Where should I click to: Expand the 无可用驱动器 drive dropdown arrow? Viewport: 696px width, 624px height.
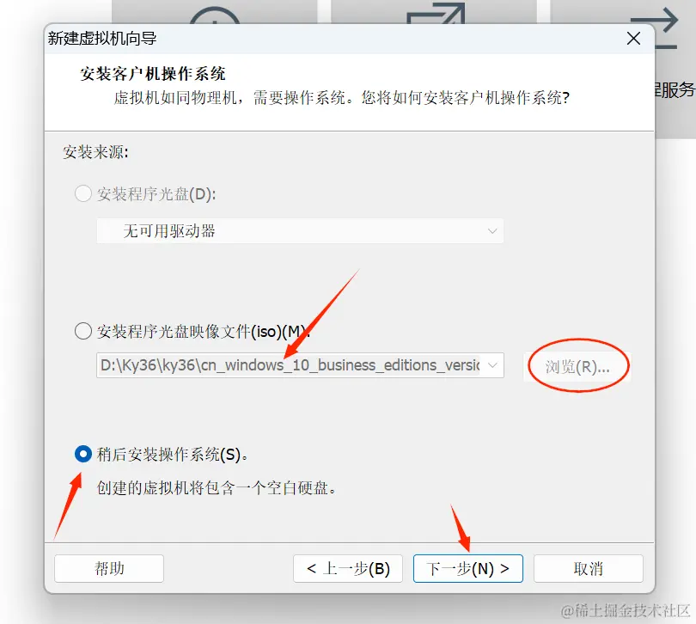click(x=492, y=231)
